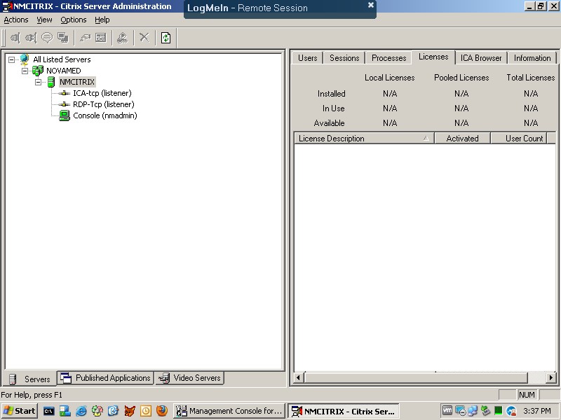The image size is (561, 420).
Task: Click the fox-face quick launch icon
Action: 130,411
